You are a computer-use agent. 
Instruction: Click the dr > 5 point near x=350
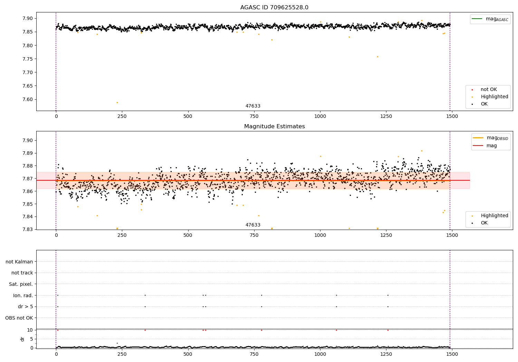click(145, 306)
